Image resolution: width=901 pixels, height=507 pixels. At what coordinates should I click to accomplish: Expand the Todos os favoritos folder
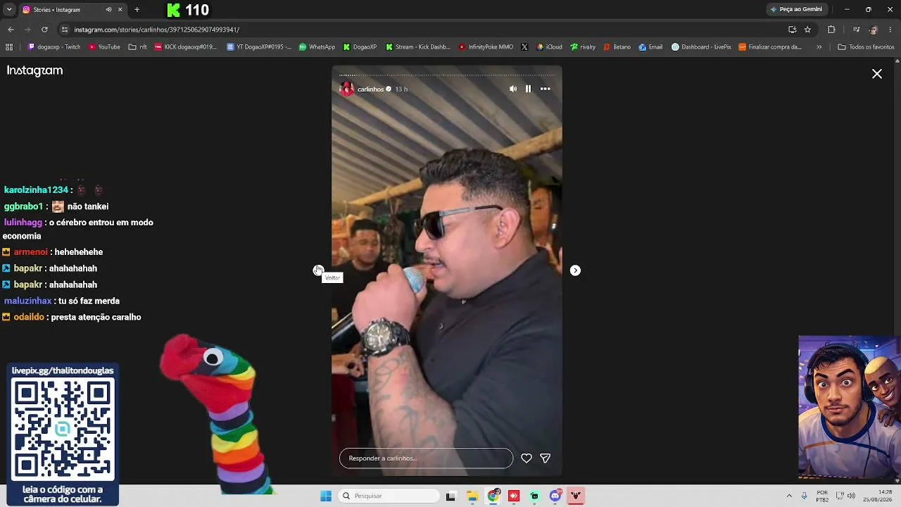(866, 47)
